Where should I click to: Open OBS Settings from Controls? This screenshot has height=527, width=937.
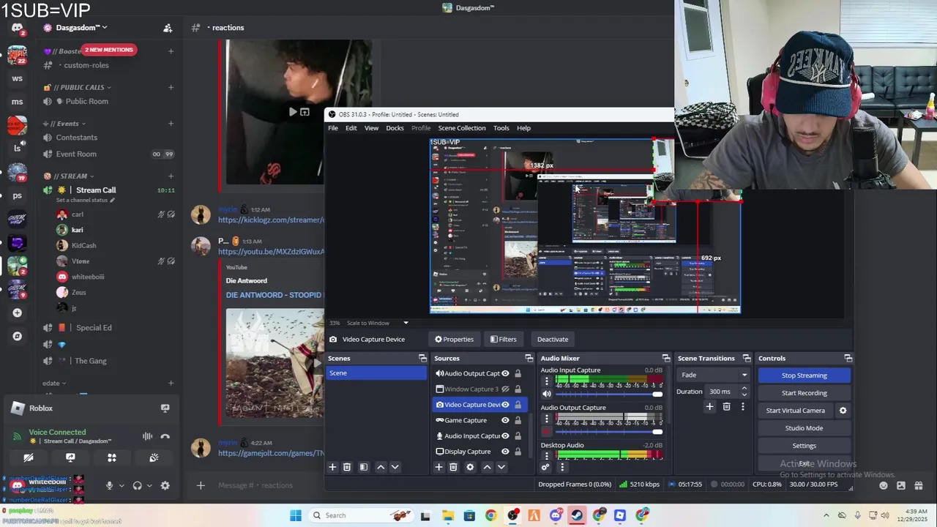[x=804, y=446]
